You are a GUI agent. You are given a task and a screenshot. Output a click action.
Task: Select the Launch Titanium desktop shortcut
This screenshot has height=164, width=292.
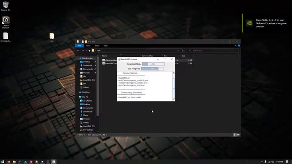point(5,22)
